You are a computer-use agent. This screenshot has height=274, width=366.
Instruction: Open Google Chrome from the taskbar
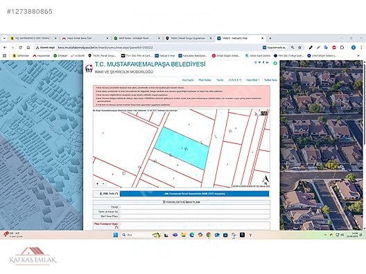click(x=209, y=235)
